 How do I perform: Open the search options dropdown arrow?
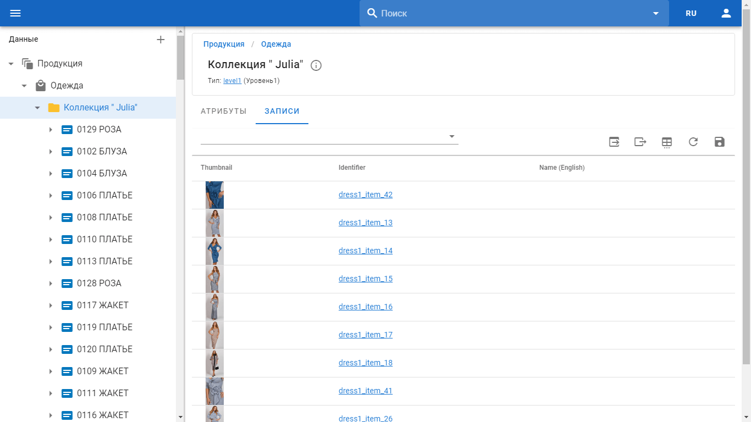656,13
